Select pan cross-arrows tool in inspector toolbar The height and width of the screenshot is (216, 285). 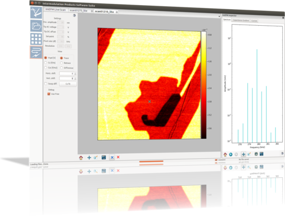tap(243, 154)
